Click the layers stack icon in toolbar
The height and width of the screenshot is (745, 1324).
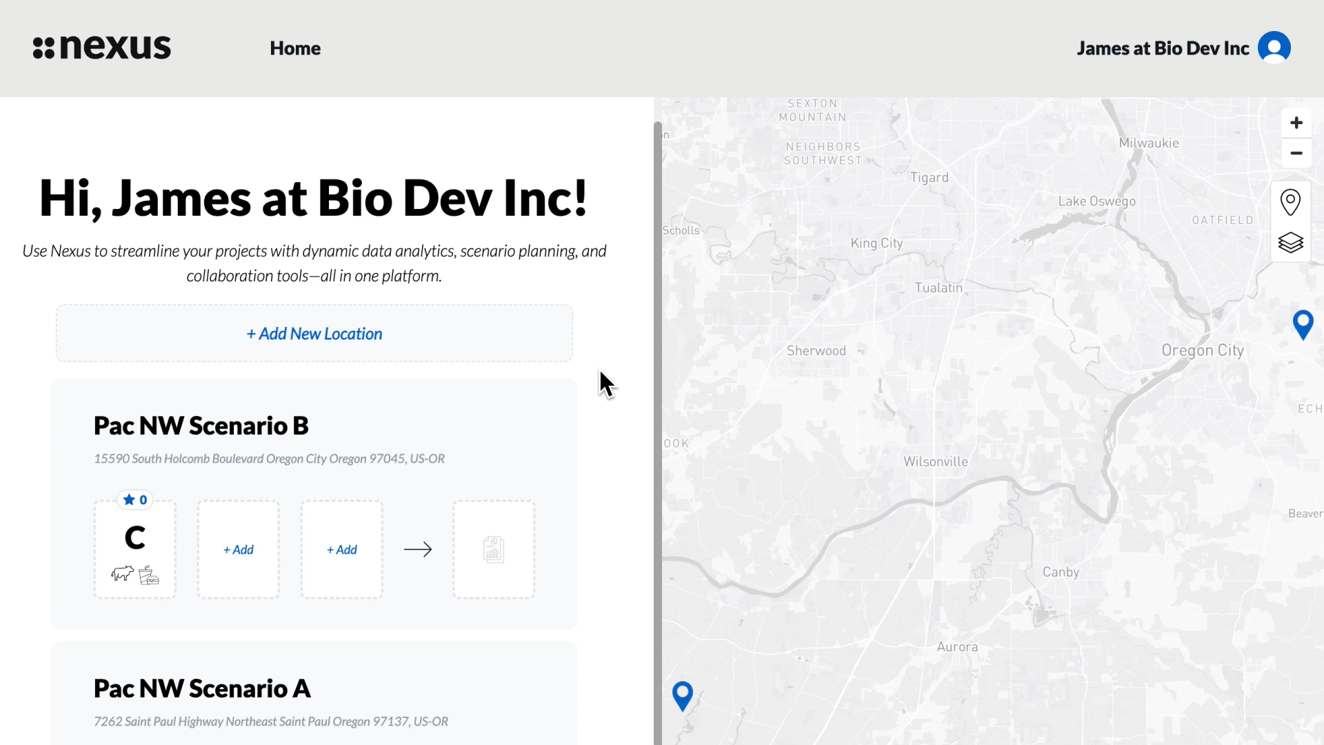[1292, 242]
